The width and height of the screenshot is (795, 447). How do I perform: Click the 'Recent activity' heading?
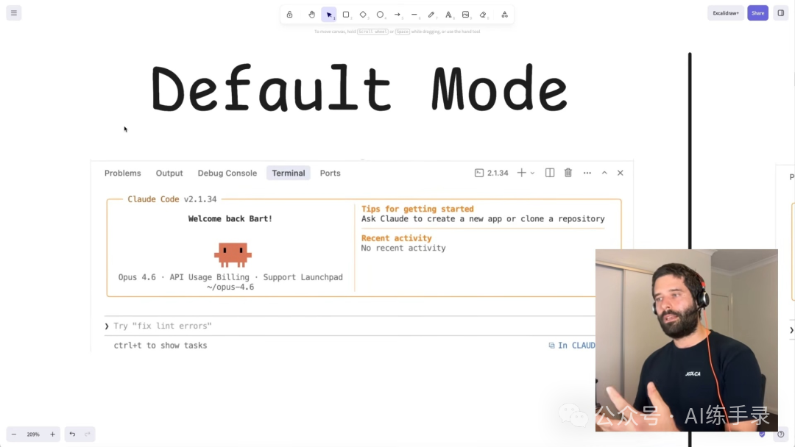click(397, 238)
